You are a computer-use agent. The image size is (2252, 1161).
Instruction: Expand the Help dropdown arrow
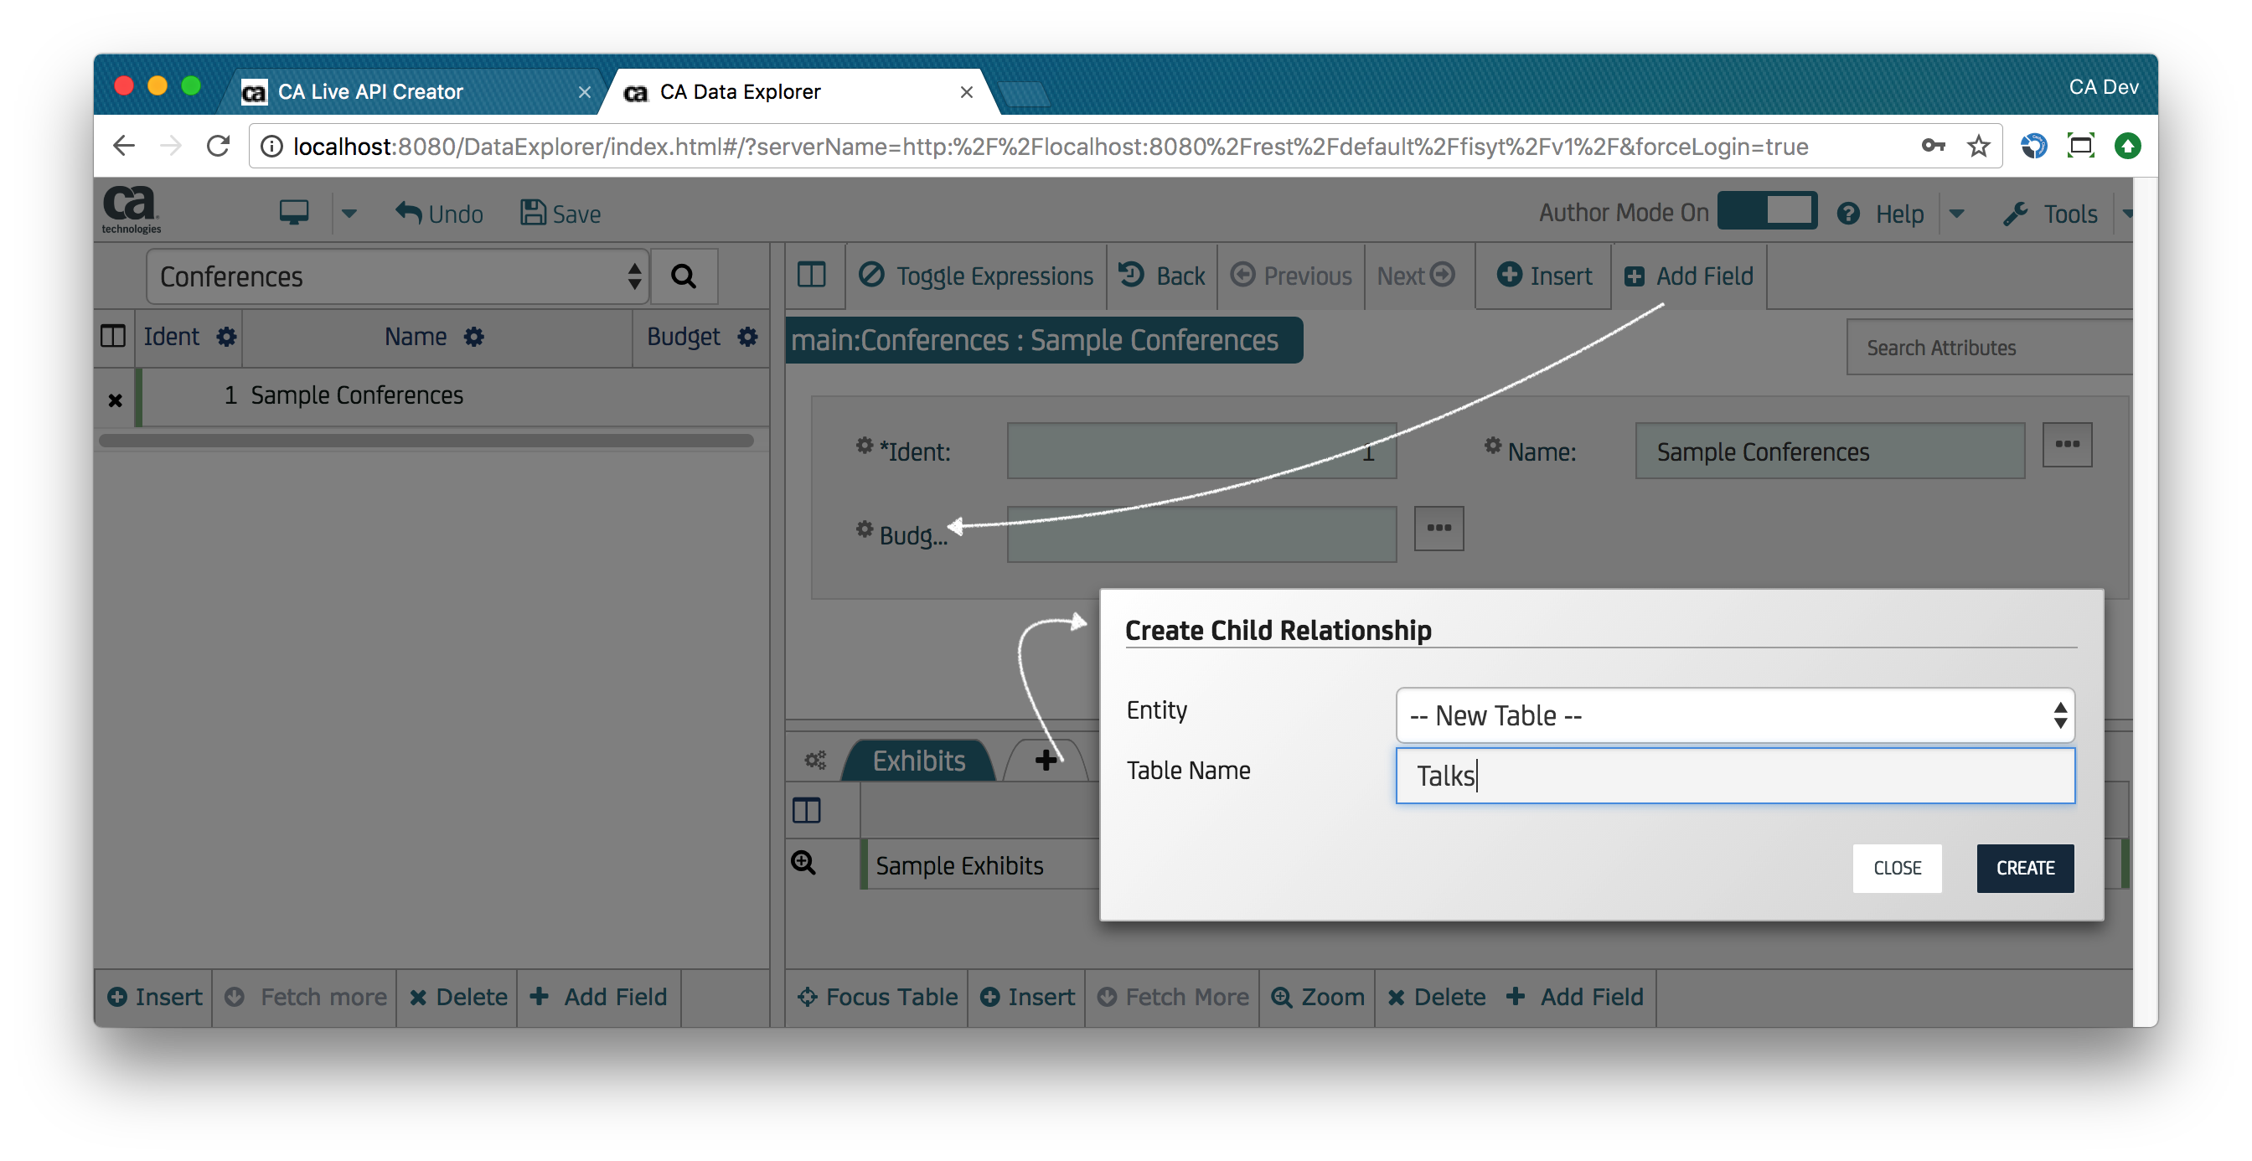(x=1956, y=214)
